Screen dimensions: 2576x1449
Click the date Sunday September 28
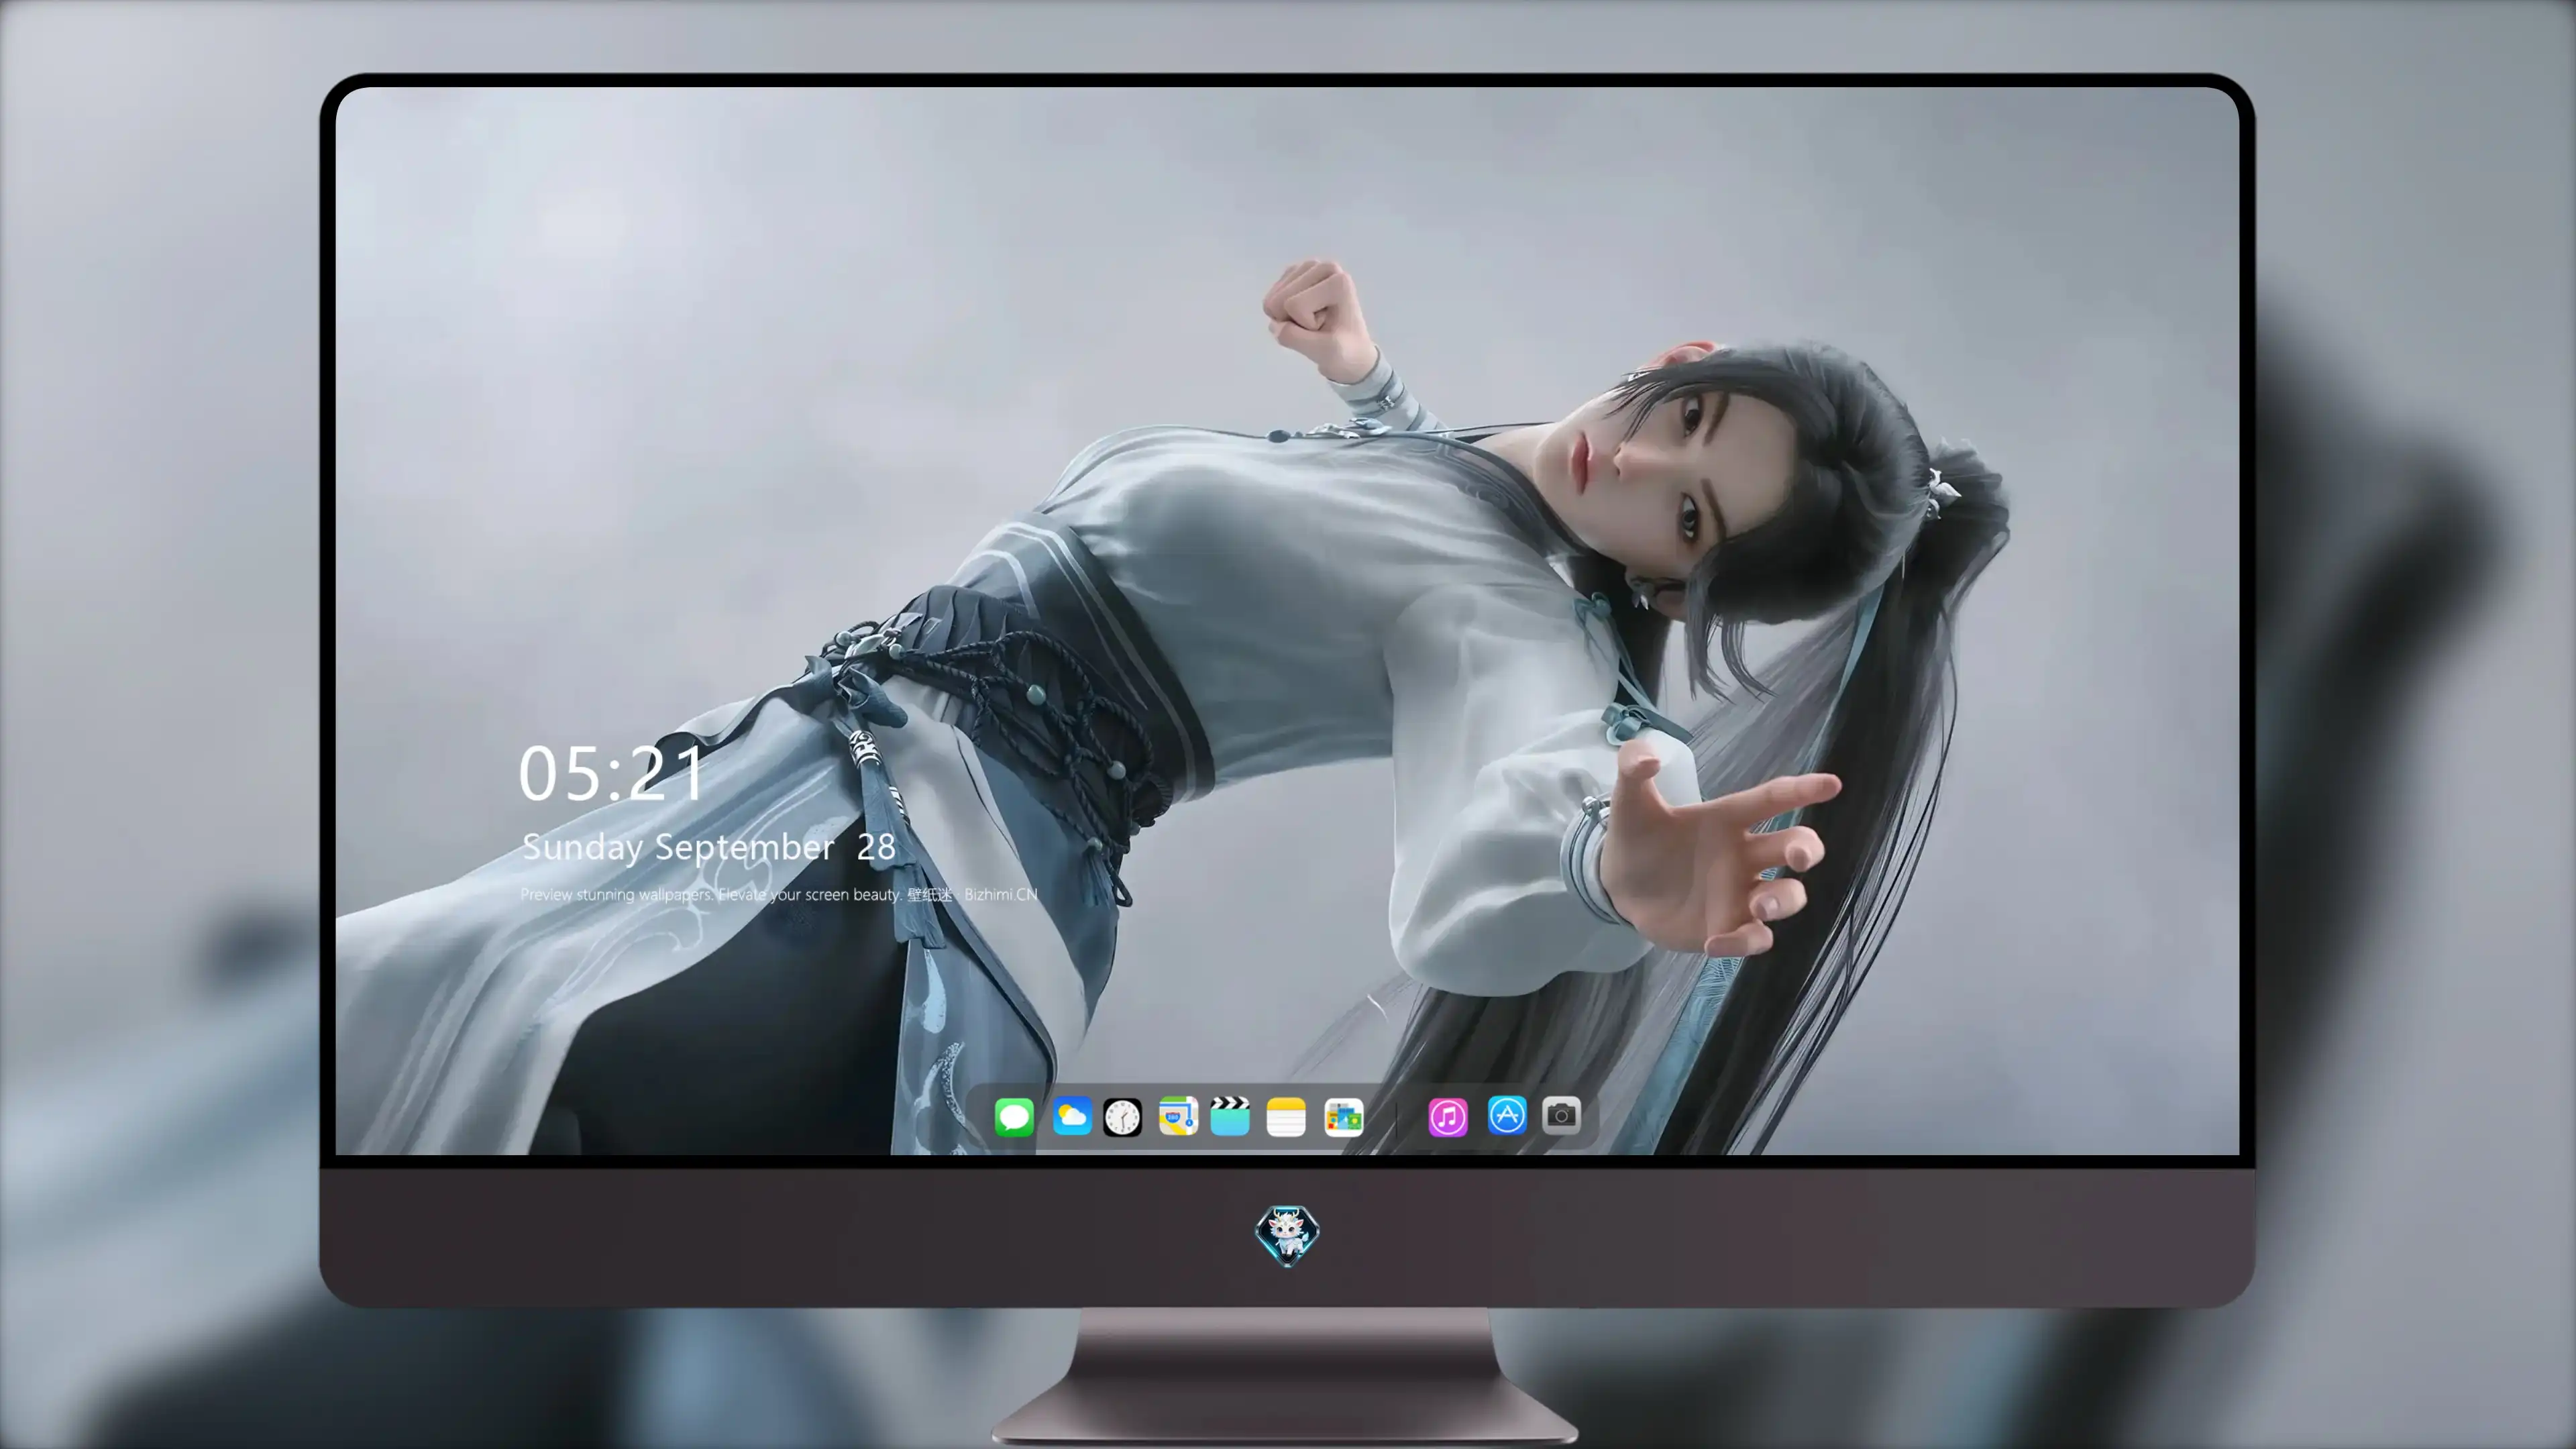[708, 847]
